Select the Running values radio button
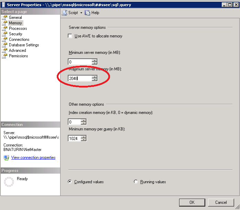This screenshot has height=210, width=240. coord(135,182)
